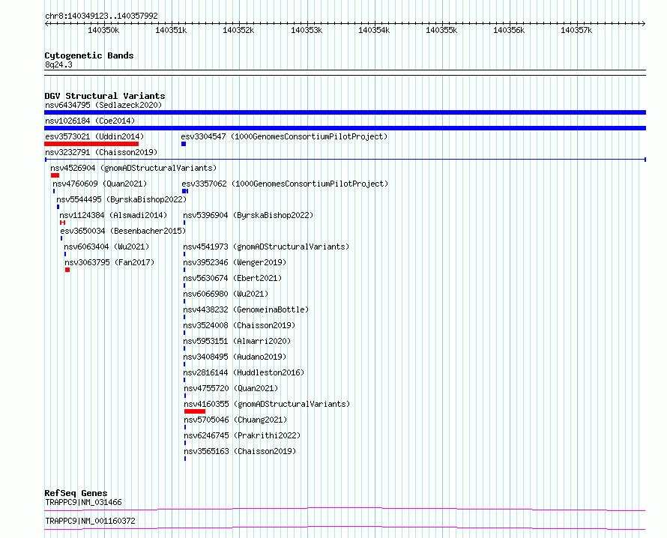This screenshot has width=667, height=538.
Task: Open nsv3524008 (Chaisson2019) variant
Action: click(x=239, y=325)
